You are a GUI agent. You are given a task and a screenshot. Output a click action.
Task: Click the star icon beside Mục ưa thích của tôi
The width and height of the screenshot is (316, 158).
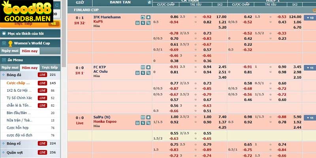4,34
